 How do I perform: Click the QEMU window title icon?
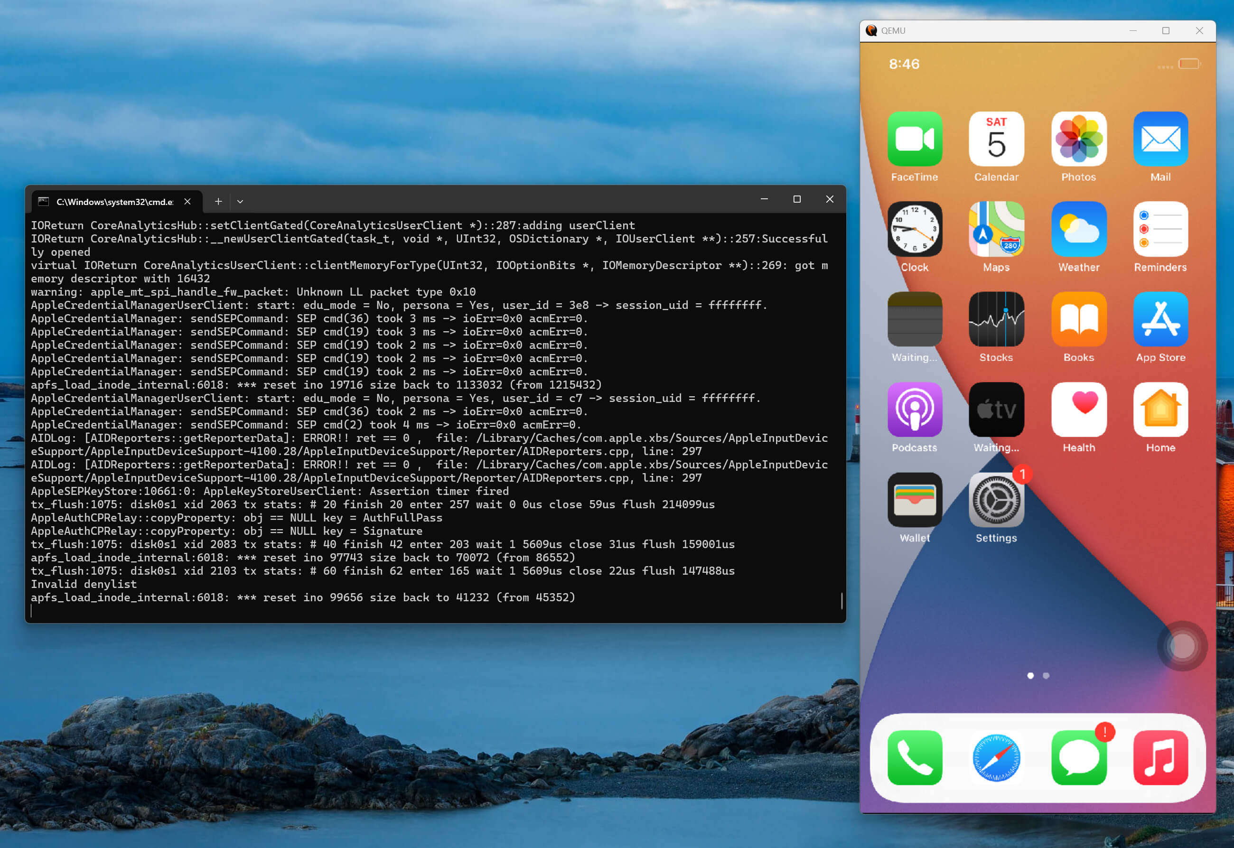coord(871,30)
